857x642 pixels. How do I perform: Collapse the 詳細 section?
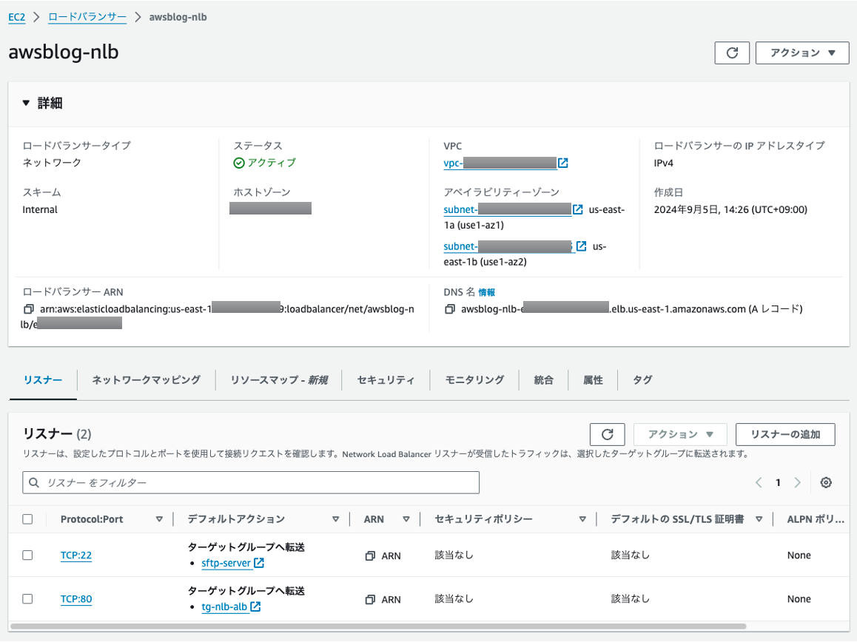[x=26, y=103]
